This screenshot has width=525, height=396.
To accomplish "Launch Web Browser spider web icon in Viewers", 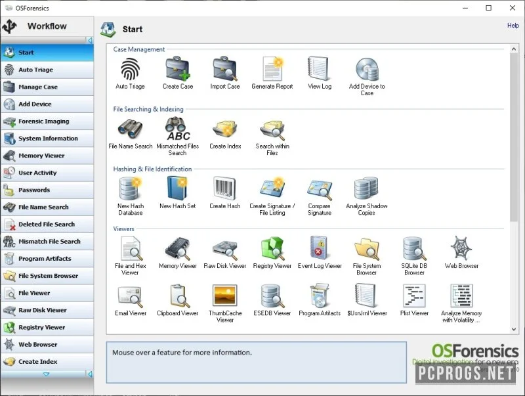I will pos(461,248).
